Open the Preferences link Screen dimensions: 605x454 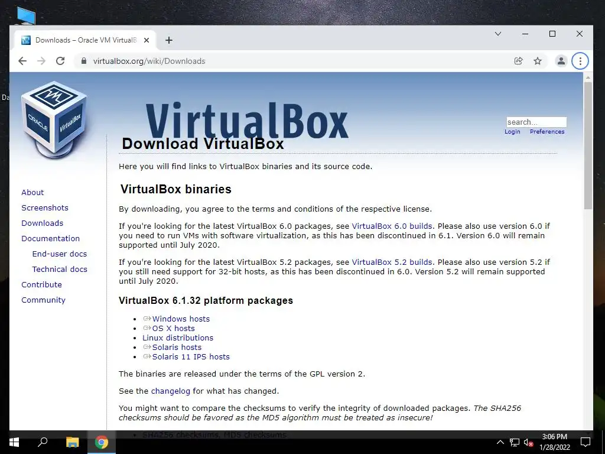click(547, 132)
